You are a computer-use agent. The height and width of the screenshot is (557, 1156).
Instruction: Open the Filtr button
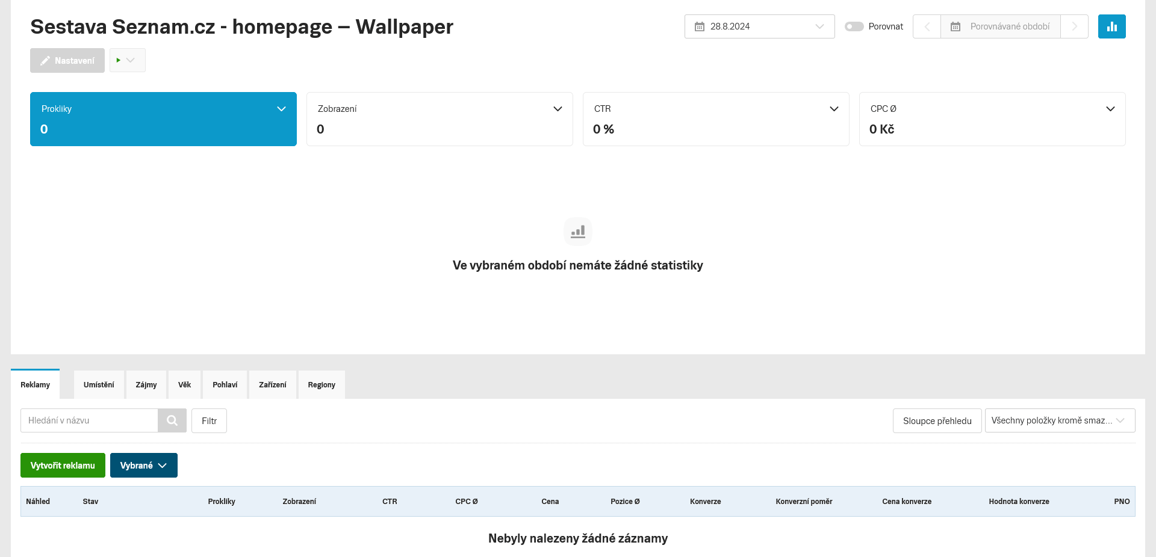coord(209,421)
